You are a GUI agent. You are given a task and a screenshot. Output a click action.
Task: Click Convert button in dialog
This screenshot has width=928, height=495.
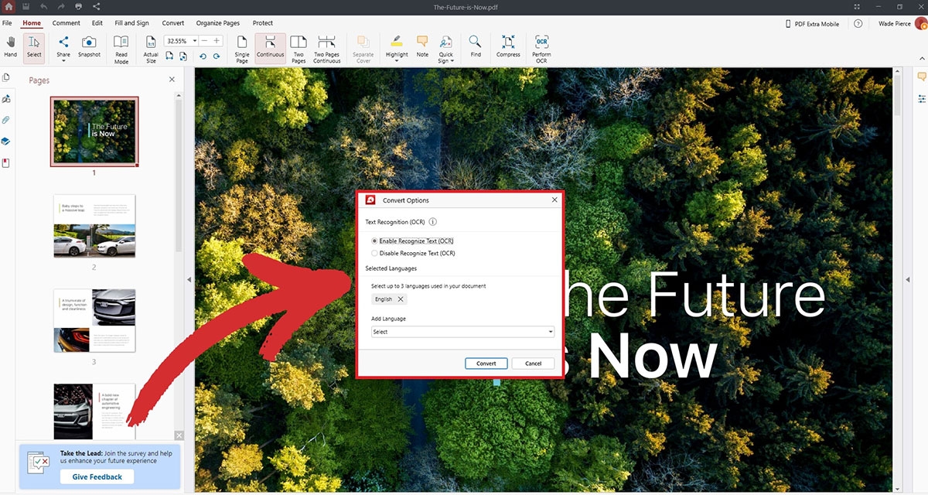(x=486, y=364)
